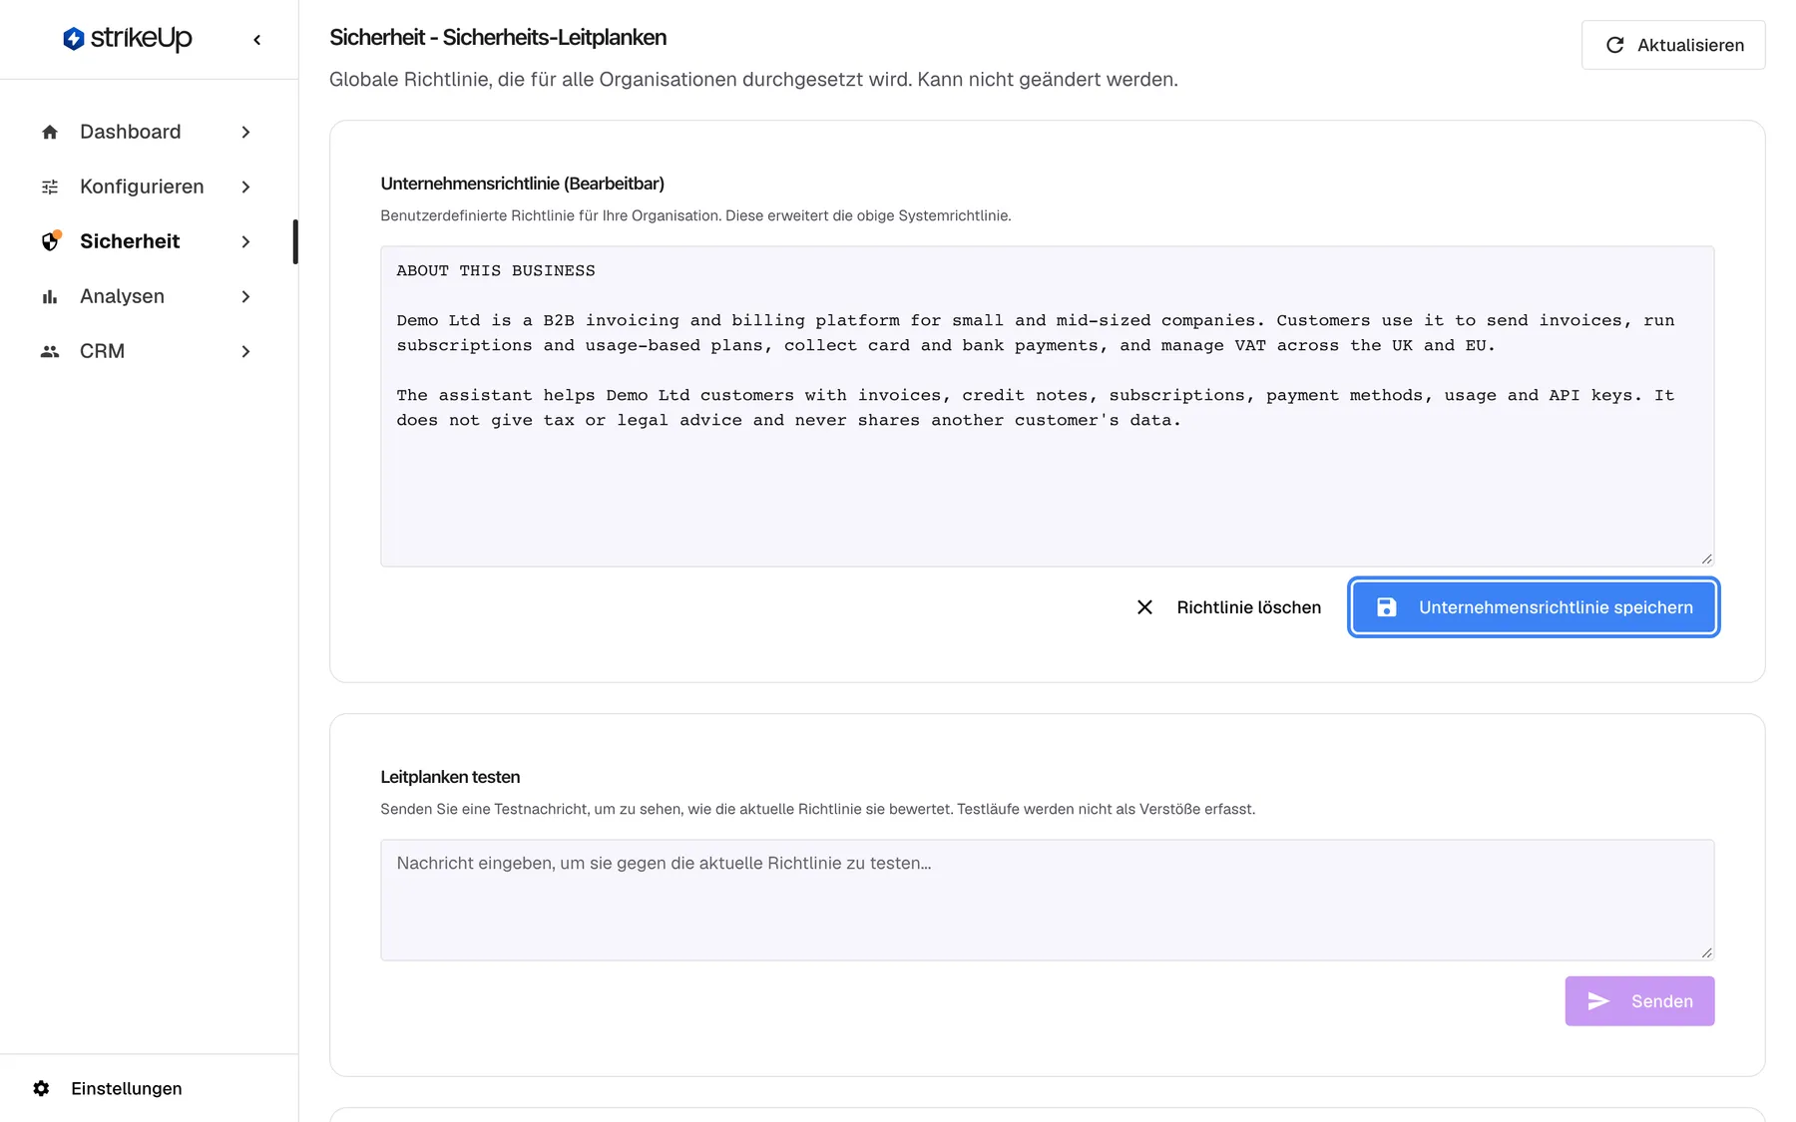Screen dimensions: 1796x1122
Task: Click the test message resize handle
Action: coord(1706,952)
